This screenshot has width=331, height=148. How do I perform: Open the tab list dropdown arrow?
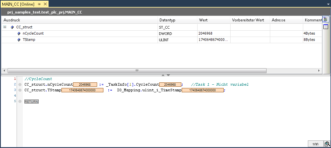coord(328,4)
